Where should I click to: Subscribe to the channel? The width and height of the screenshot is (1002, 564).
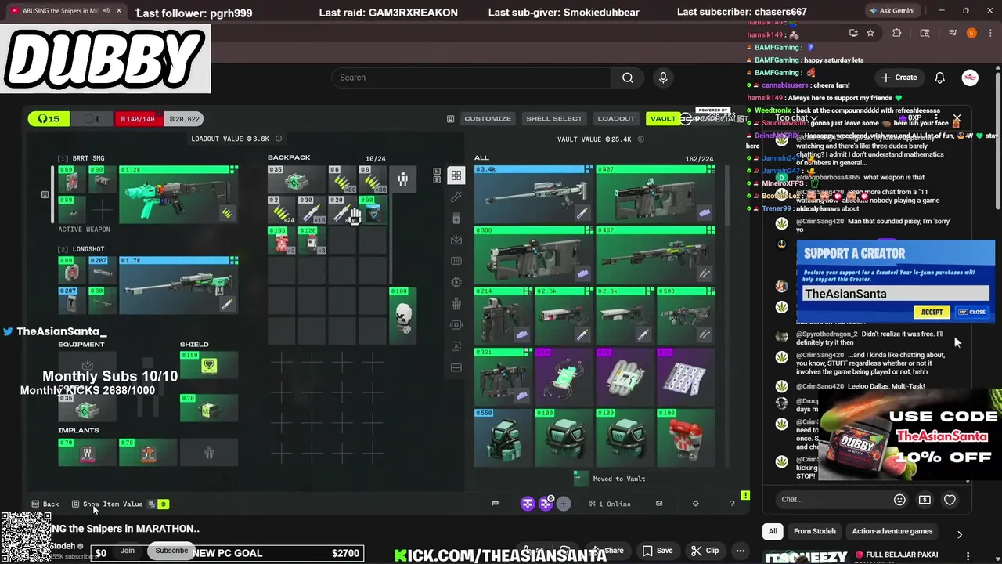pos(171,551)
